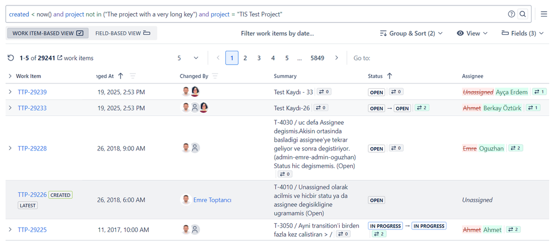552x247 pixels.
Task: Click the summary change count for TTP-29239
Action: pyautogui.click(x=324, y=92)
